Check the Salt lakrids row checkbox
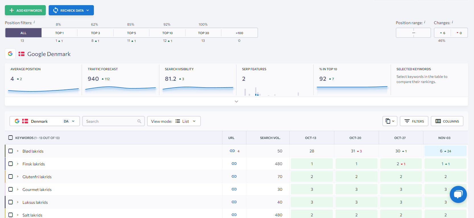 11,215
